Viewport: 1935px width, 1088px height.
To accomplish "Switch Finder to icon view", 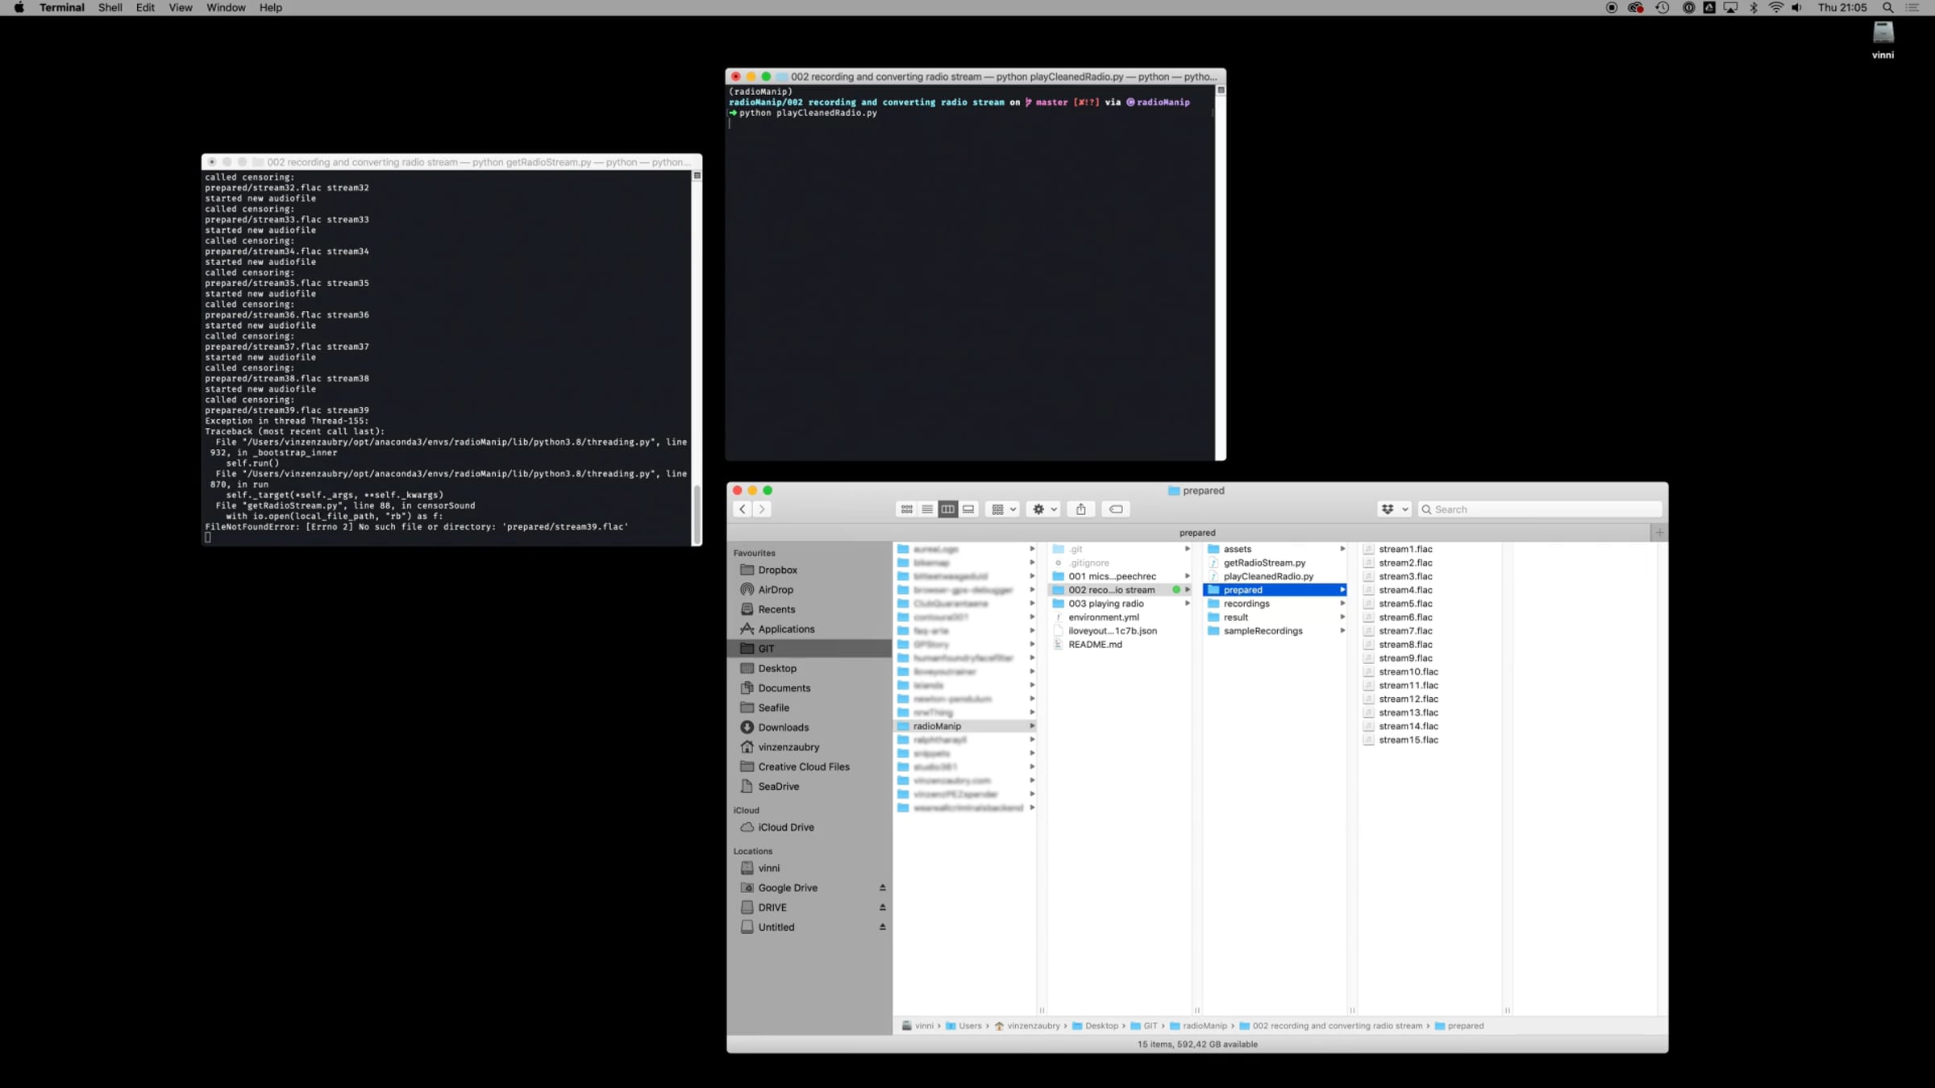I will click(x=906, y=509).
